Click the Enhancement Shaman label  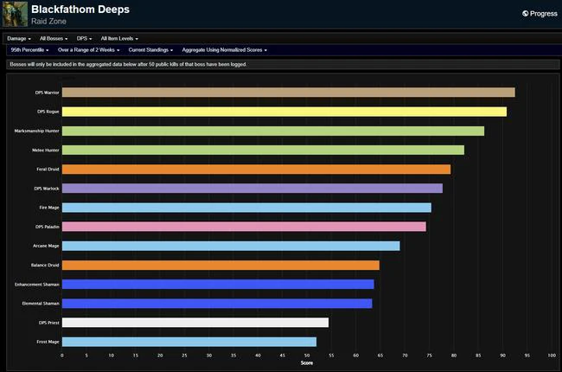(37, 285)
